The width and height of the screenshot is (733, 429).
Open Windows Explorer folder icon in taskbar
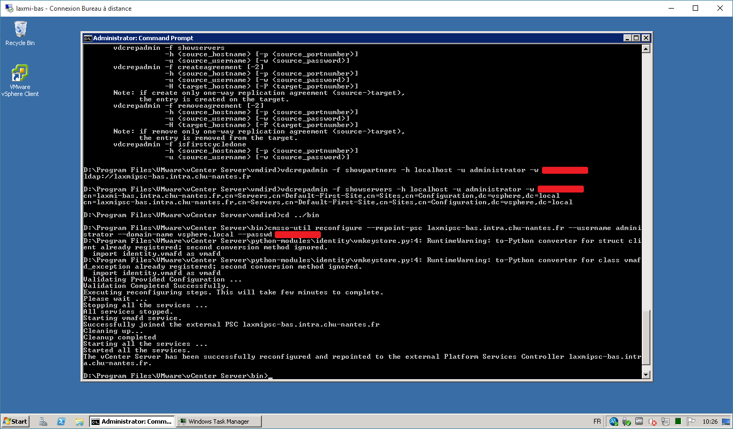coord(79,421)
